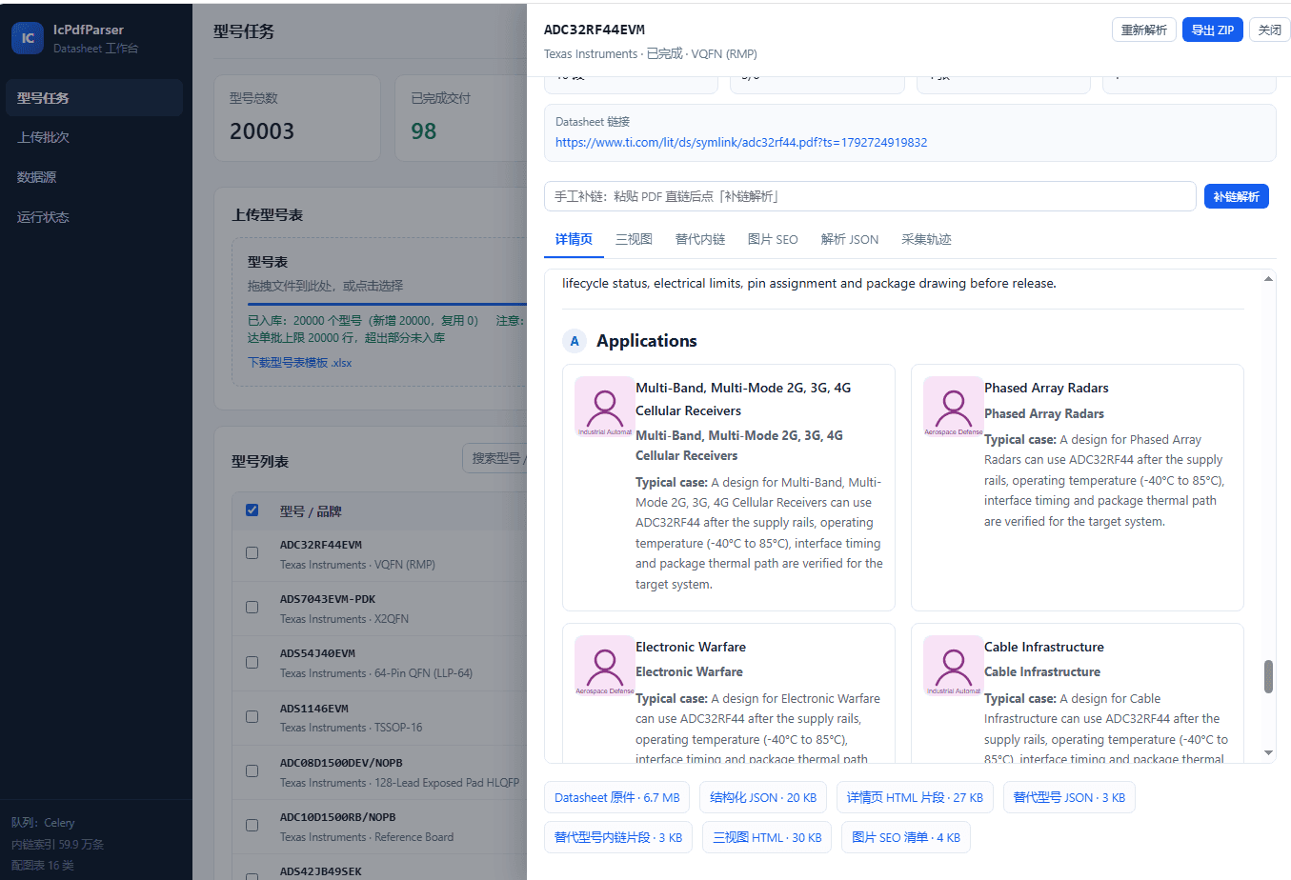View the 采集轨迹 tab

tap(926, 239)
